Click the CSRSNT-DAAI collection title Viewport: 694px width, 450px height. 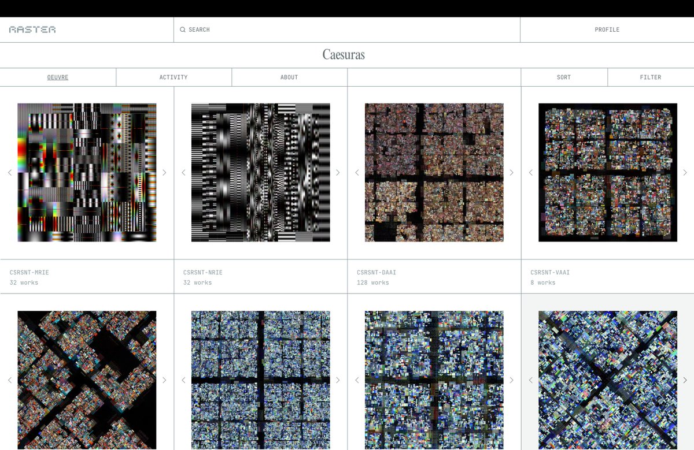coord(376,272)
